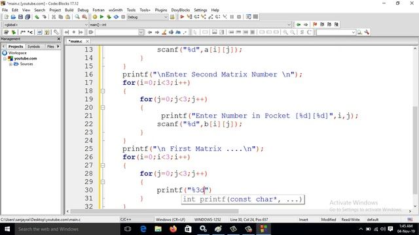
Task: Stop the debugger with the square icon
Action: 239,17
